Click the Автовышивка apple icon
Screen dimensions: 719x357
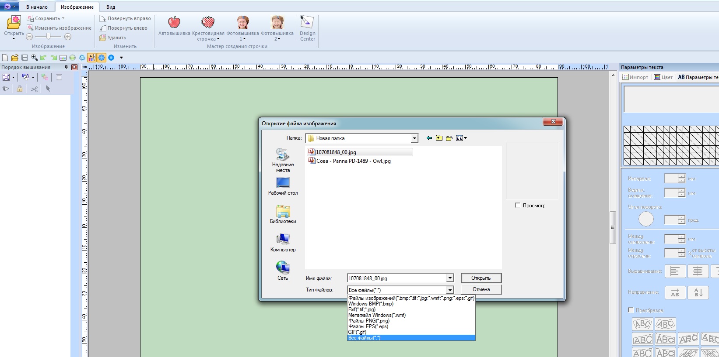point(174,22)
